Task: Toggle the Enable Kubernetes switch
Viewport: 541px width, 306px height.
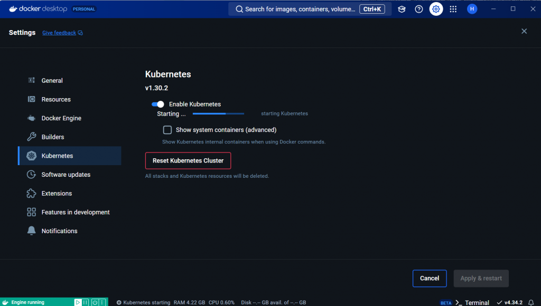Action: pyautogui.click(x=157, y=104)
